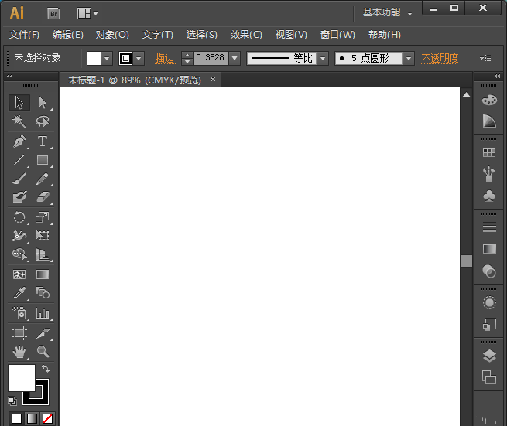The image size is (507, 426).
Task: Launch Adobe Bridge via Br icon
Action: point(53,14)
